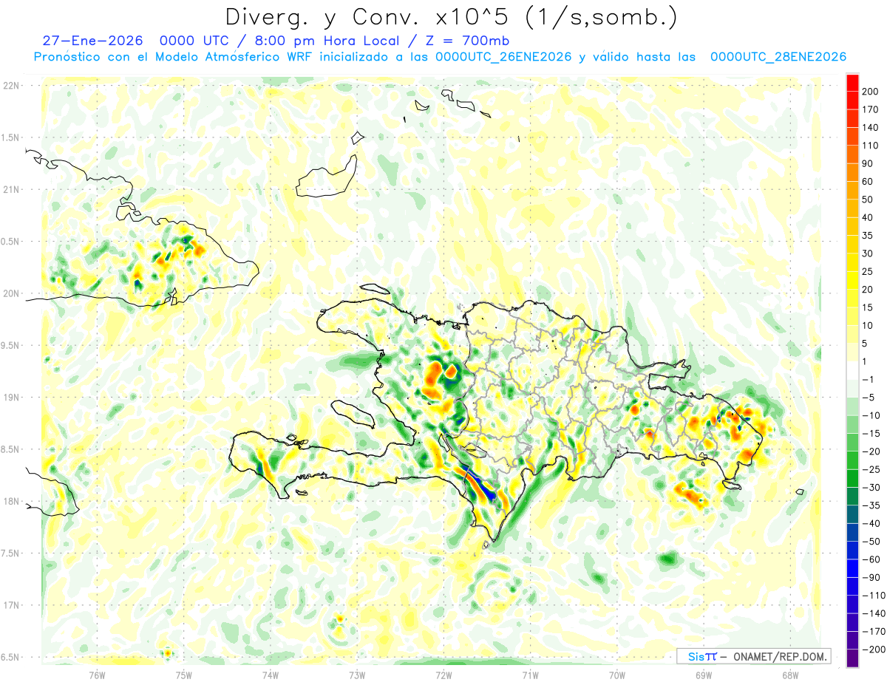Click the 22N latitude label

pyautogui.click(x=10, y=86)
